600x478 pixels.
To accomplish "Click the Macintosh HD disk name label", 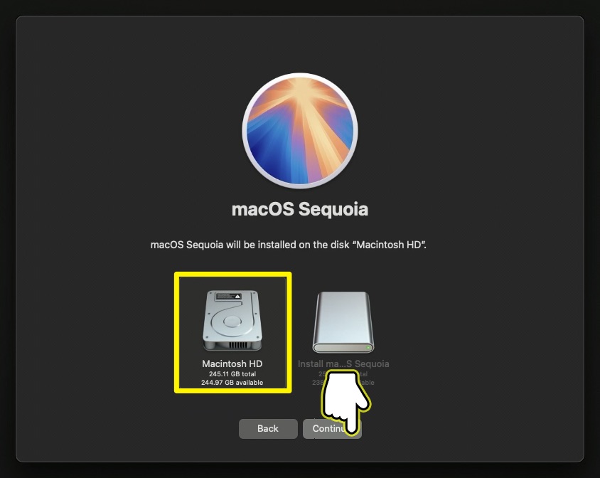I will pos(232,363).
